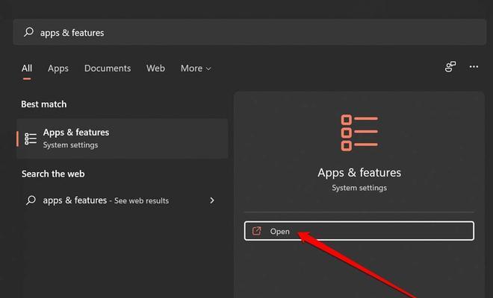Open the Apps & features Best match result
Image resolution: width=493 pixels, height=298 pixels.
tap(123, 139)
